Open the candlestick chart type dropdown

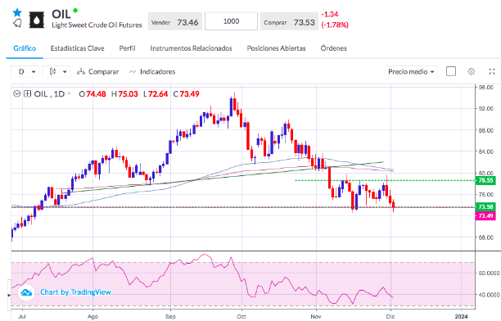tap(56, 71)
